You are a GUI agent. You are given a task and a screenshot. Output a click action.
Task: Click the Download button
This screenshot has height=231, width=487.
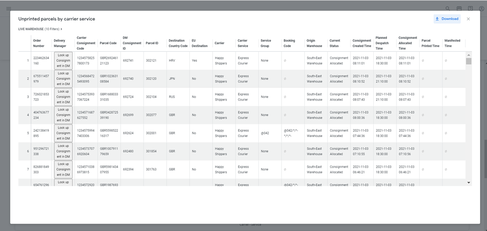pos(447,19)
